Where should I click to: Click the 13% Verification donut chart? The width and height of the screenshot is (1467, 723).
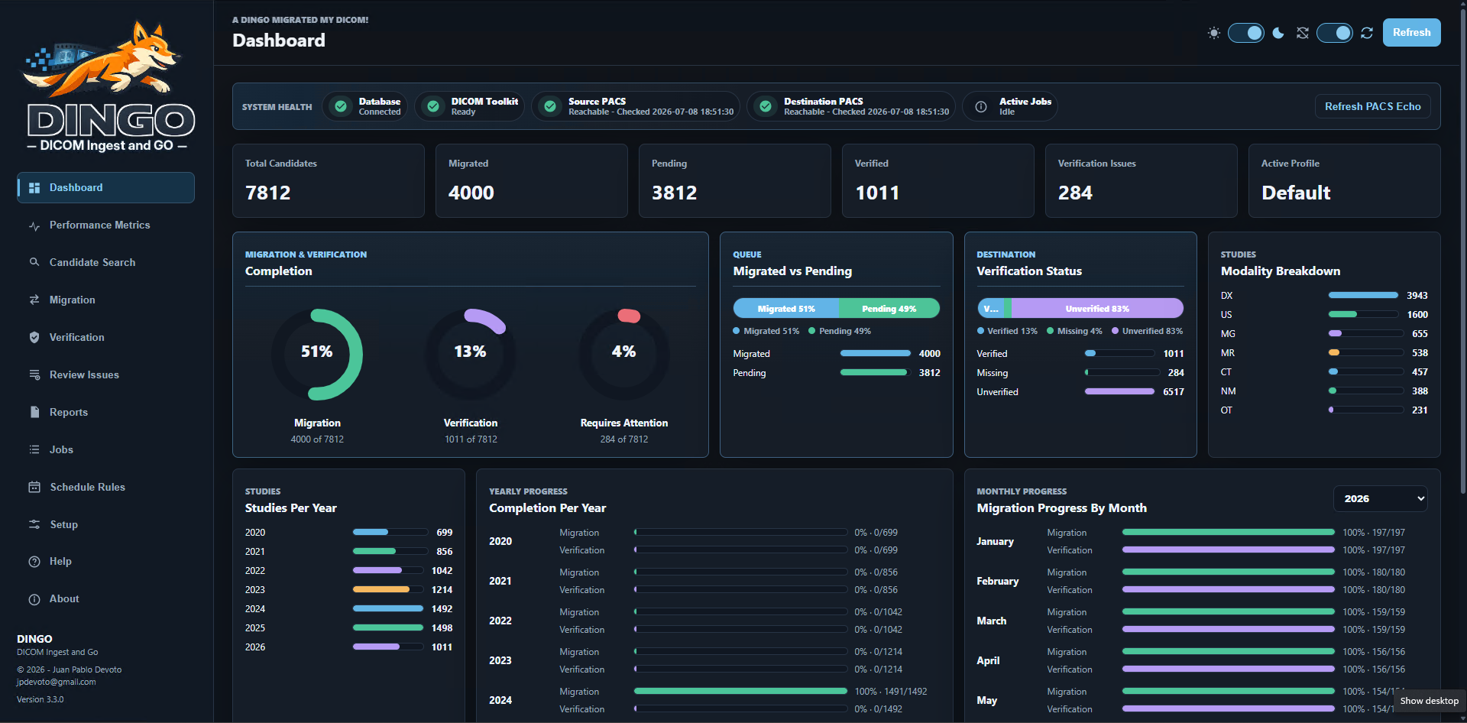click(471, 354)
